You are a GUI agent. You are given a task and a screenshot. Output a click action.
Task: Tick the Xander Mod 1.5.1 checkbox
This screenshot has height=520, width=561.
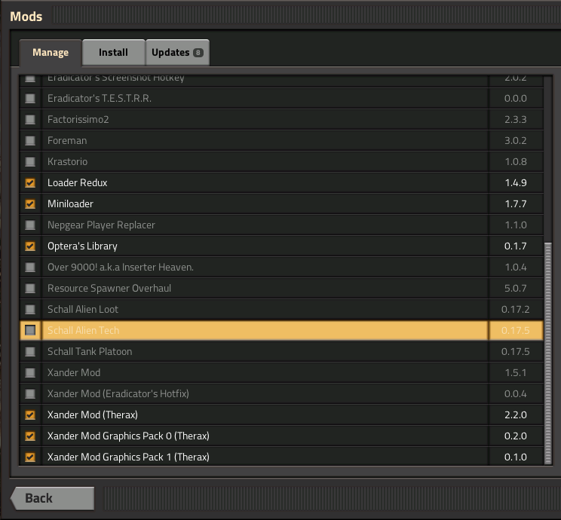(x=30, y=372)
